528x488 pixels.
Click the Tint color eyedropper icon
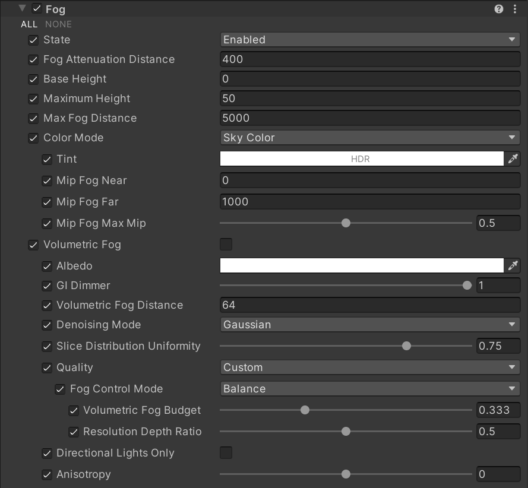point(513,159)
